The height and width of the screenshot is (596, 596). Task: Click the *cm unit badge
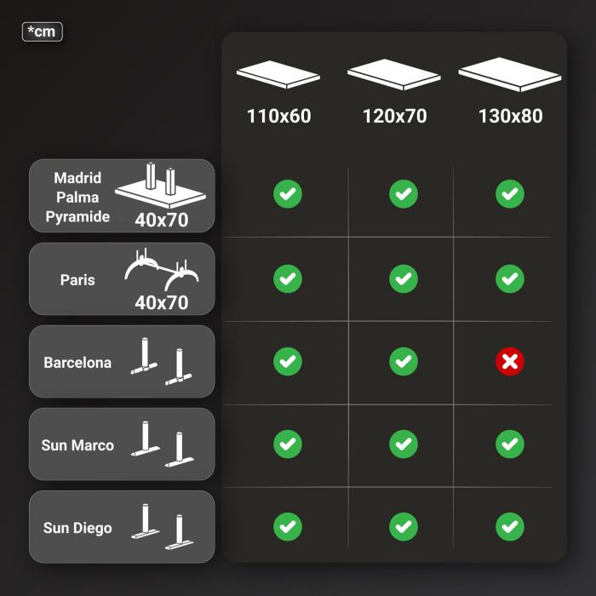[x=43, y=32]
